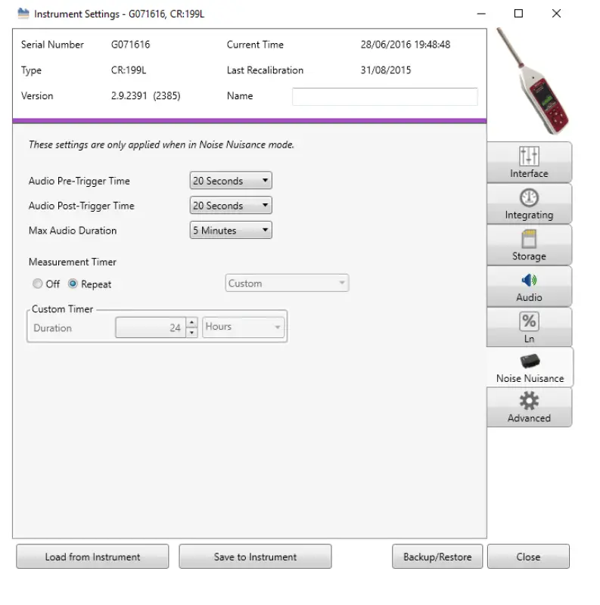Close window with title bar X
This screenshot has width=600, height=605.
click(556, 14)
